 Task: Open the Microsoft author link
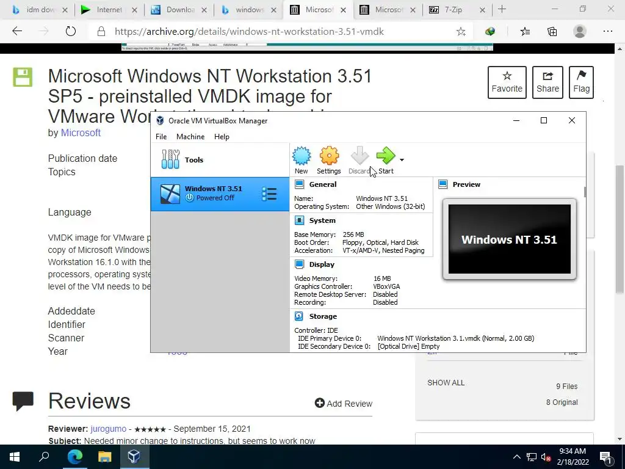[x=81, y=133]
